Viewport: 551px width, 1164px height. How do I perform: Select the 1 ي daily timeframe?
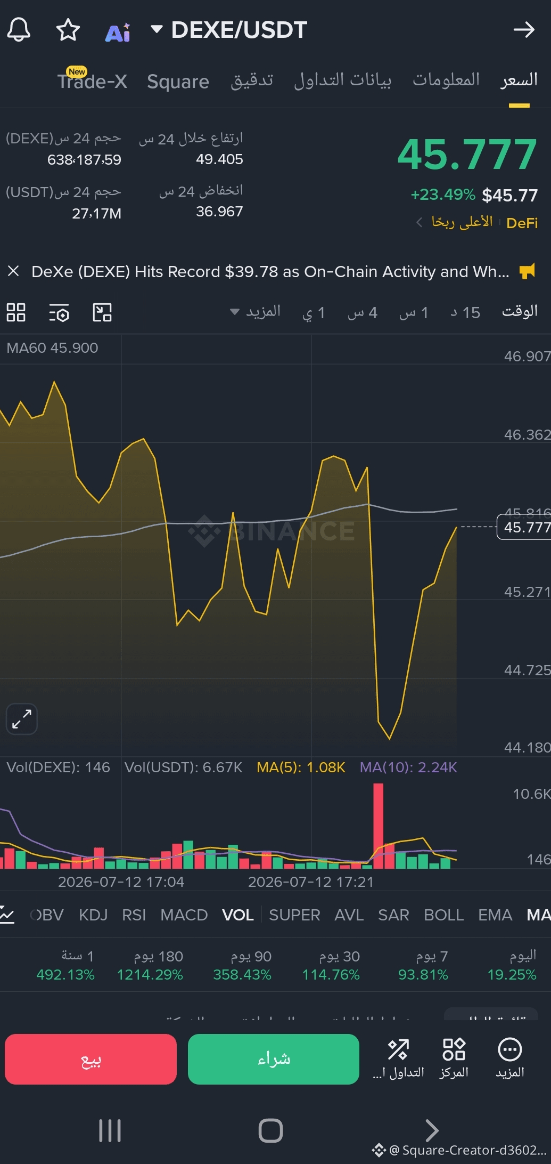pos(314,312)
